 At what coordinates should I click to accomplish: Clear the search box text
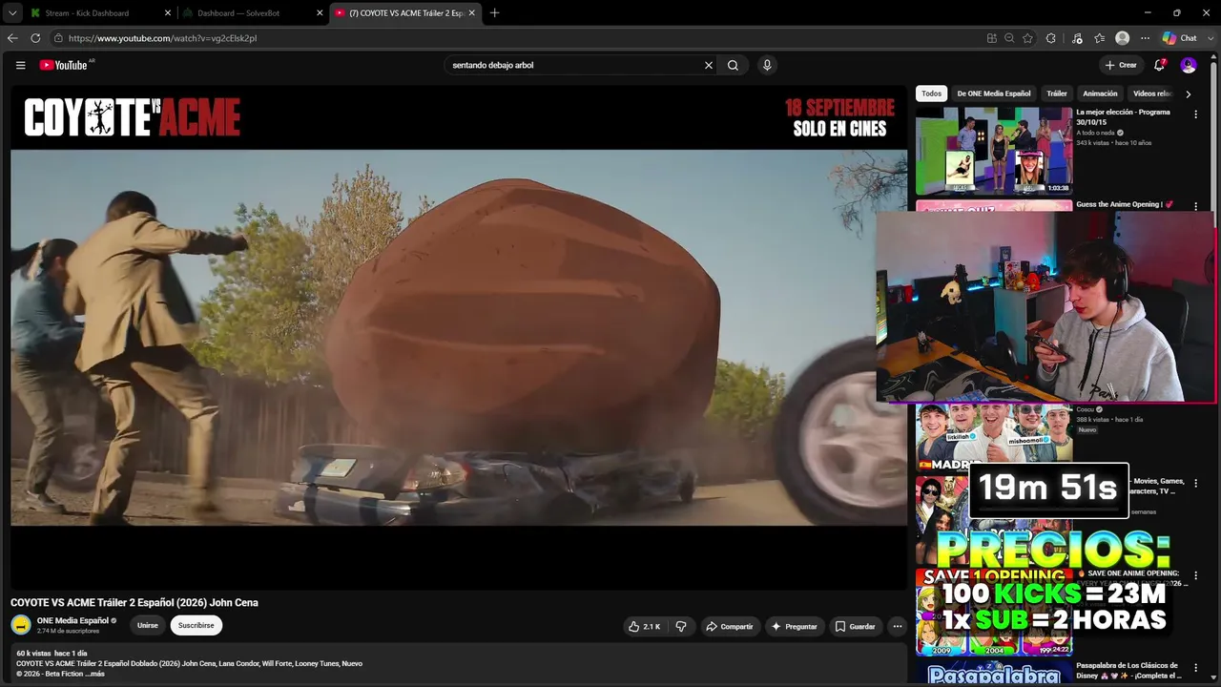pos(709,65)
